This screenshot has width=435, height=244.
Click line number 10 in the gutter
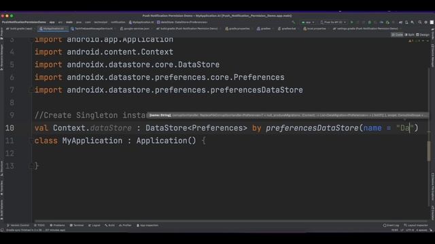[10, 128]
